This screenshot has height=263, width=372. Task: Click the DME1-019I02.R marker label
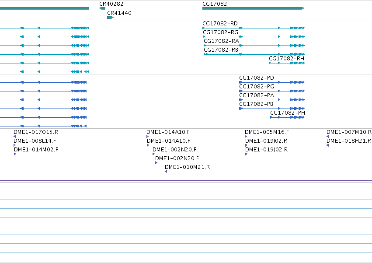point(266,141)
